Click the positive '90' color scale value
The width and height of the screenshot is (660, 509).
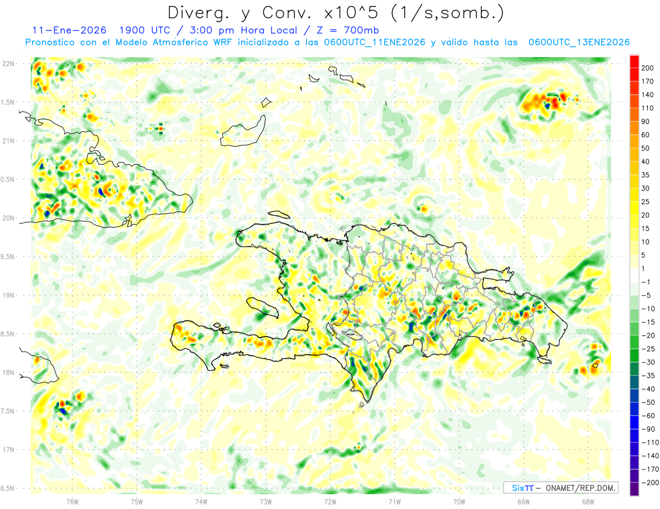pos(646,122)
